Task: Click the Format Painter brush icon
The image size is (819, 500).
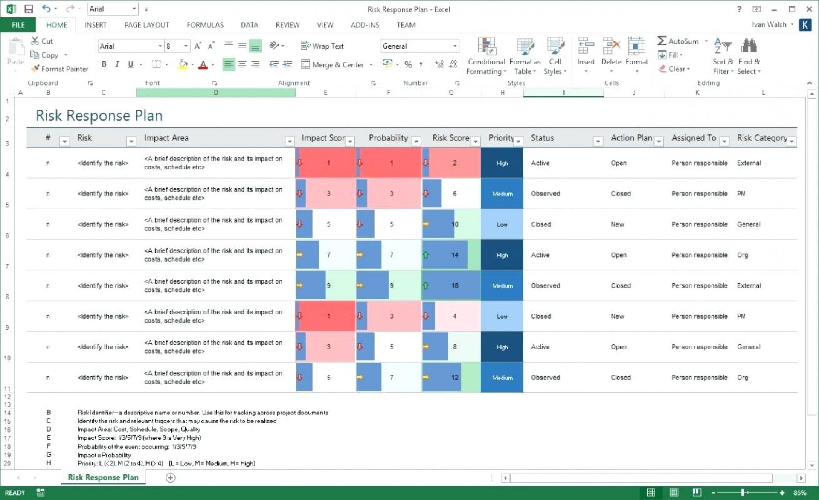Action: point(35,68)
